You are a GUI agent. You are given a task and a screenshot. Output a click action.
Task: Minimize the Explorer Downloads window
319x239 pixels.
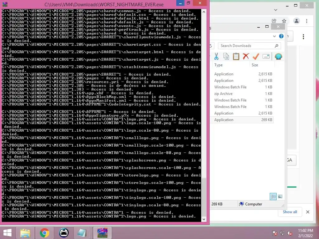coord(258,27)
